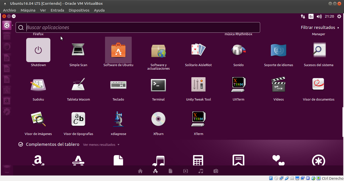Open Sonido settings

[238, 50]
